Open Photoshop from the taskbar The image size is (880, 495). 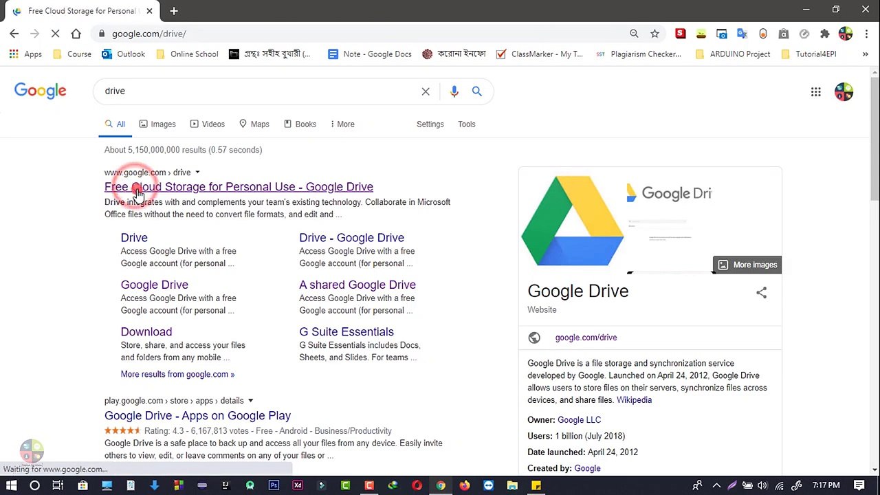coord(274,485)
